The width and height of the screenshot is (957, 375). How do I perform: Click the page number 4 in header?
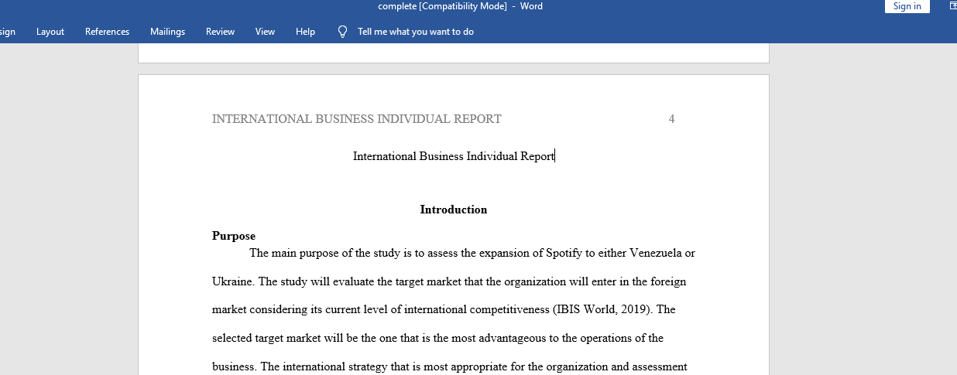click(671, 119)
